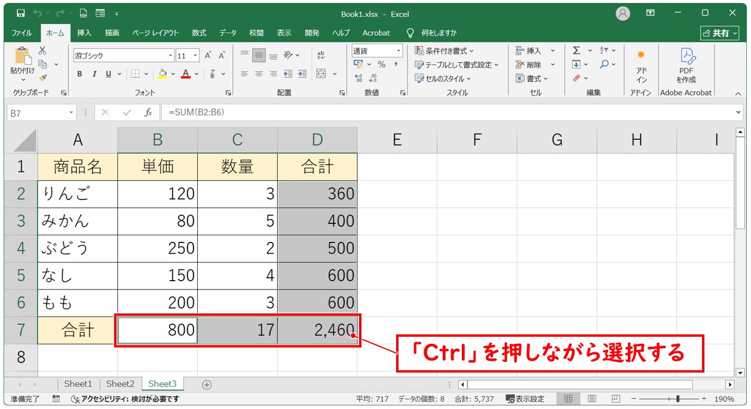Switch to the Sheet1 tab
This screenshot has width=751, height=409.
pyautogui.click(x=78, y=384)
